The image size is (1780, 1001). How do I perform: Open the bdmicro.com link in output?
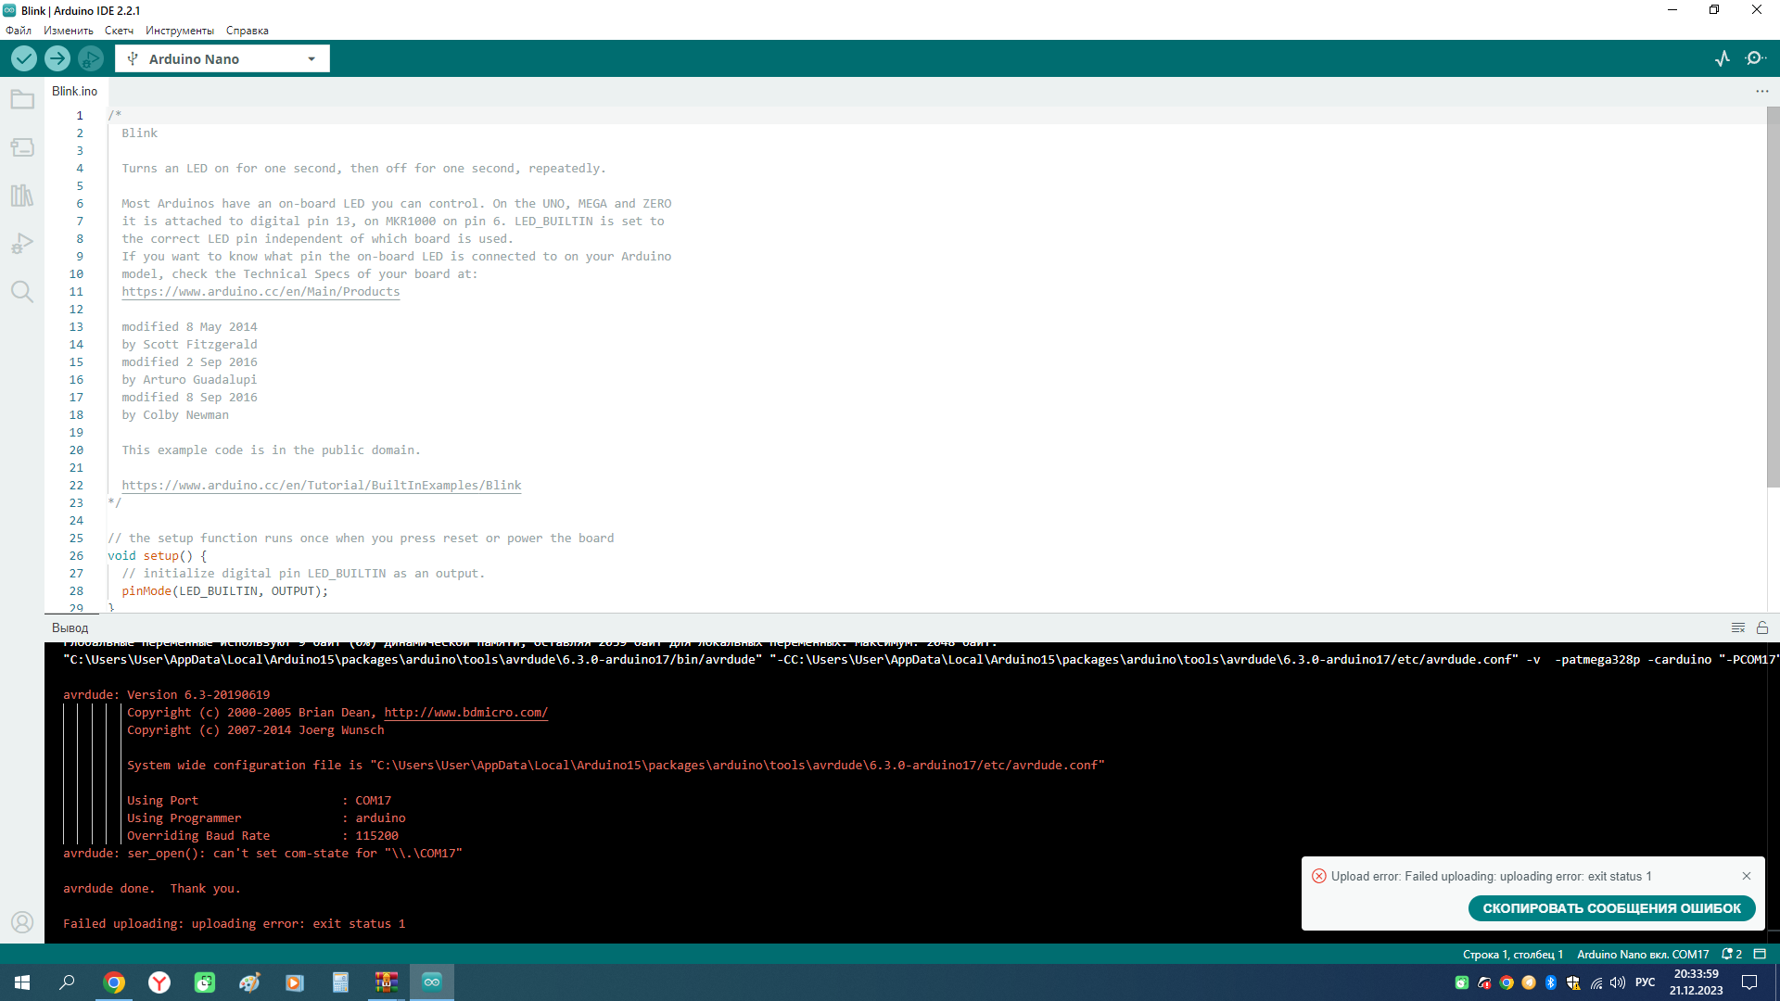(466, 712)
